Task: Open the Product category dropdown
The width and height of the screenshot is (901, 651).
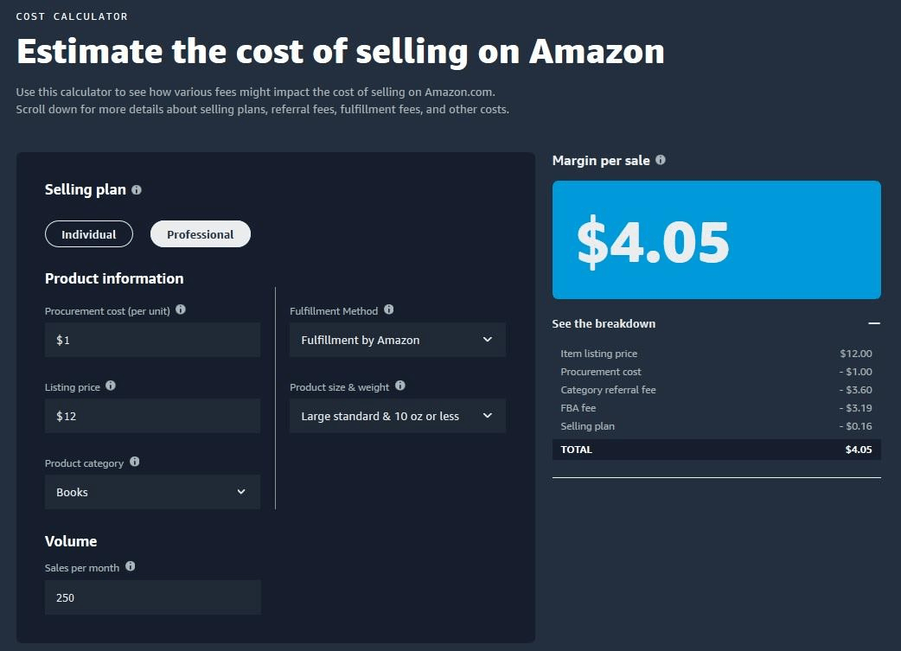Action: point(152,491)
